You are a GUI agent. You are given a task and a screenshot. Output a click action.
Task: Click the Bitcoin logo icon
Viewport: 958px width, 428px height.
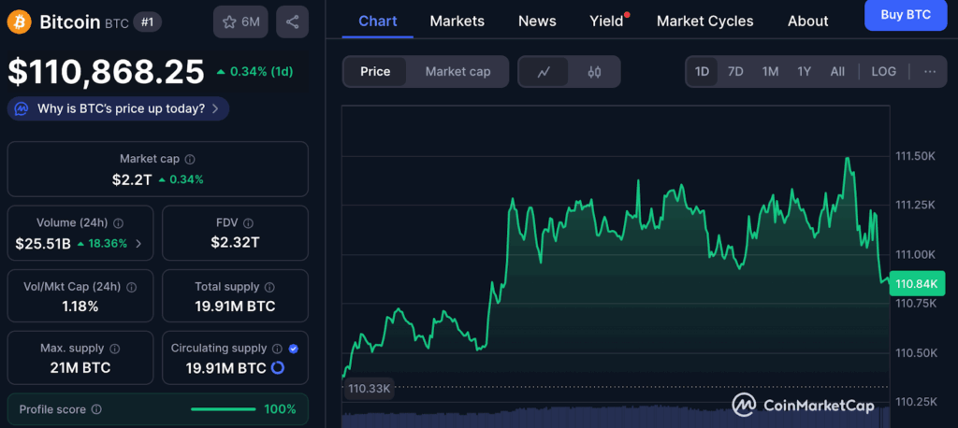click(19, 21)
